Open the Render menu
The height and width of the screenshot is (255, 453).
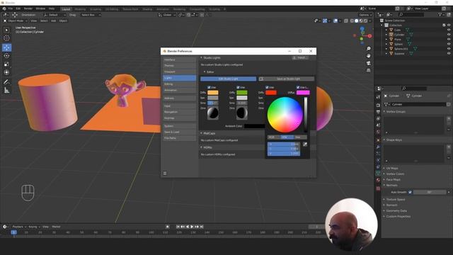pyautogui.click(x=28, y=8)
